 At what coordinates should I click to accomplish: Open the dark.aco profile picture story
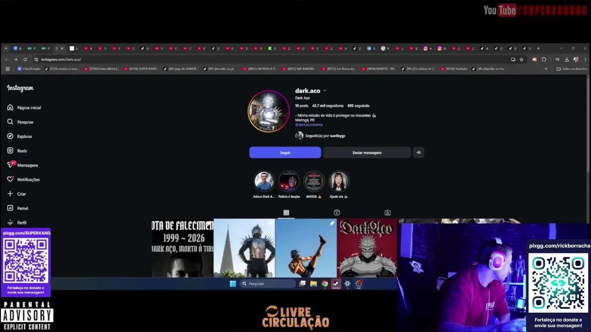point(269,111)
